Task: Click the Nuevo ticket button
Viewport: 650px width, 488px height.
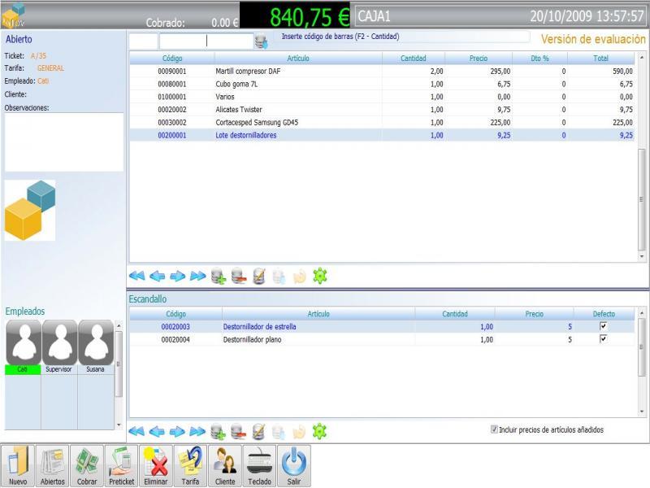Action: click(18, 465)
